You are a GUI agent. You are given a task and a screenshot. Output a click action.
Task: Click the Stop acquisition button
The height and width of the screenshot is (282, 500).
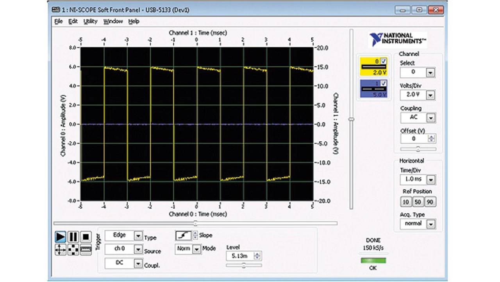[86, 237]
